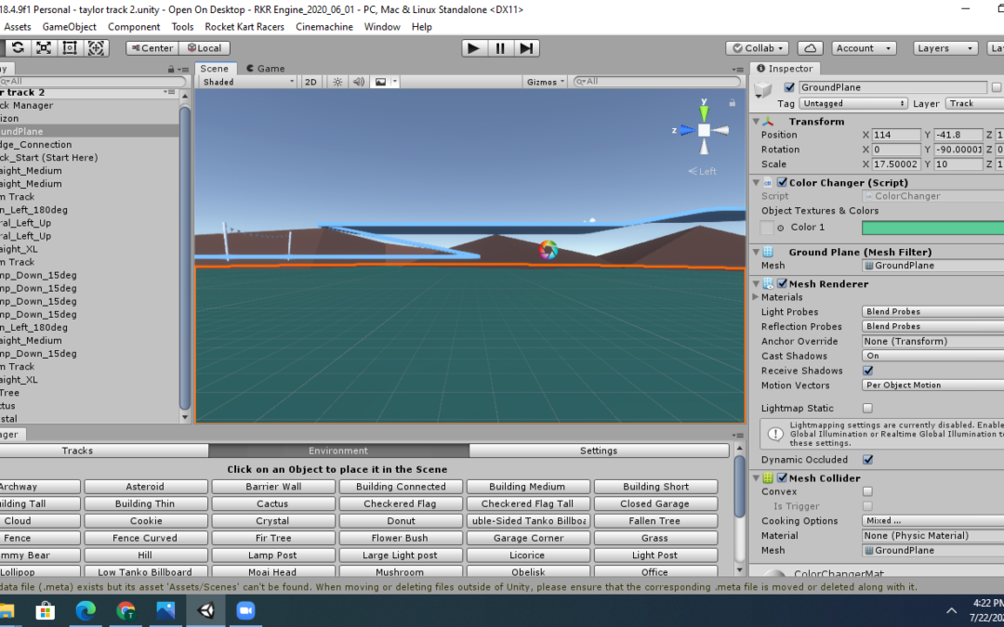
Task: Open the scene effects dropdown arrow
Action: pos(394,82)
